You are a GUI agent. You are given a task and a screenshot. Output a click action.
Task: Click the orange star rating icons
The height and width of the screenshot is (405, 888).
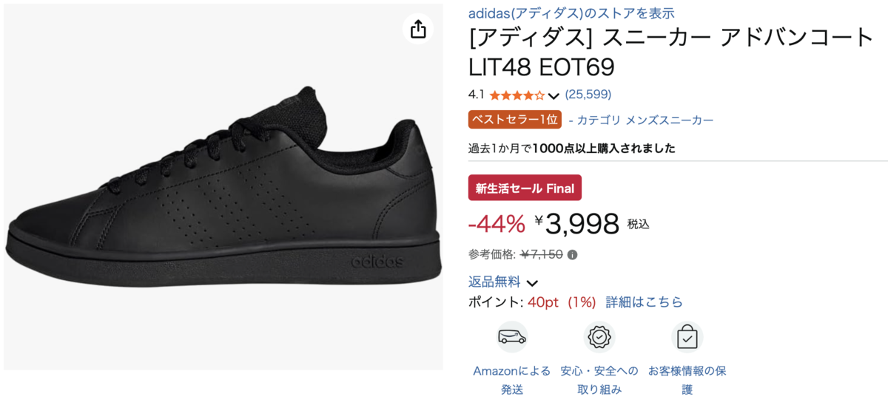tap(517, 95)
